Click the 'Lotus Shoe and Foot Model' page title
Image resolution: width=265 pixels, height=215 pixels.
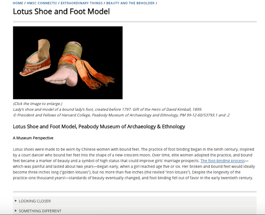coord(61,12)
